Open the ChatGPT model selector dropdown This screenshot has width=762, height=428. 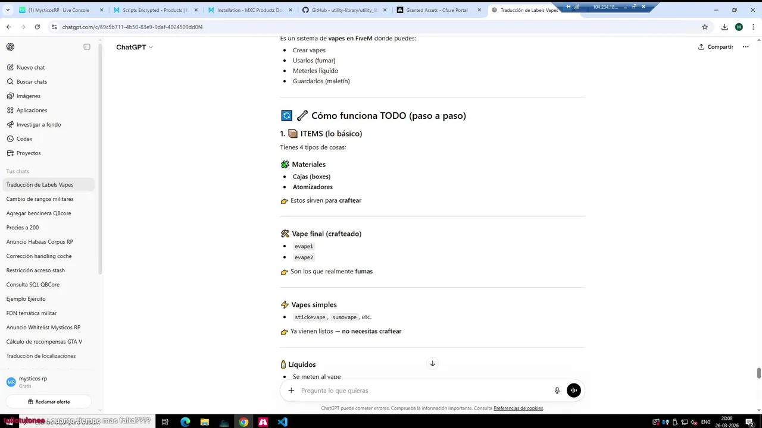tap(135, 47)
